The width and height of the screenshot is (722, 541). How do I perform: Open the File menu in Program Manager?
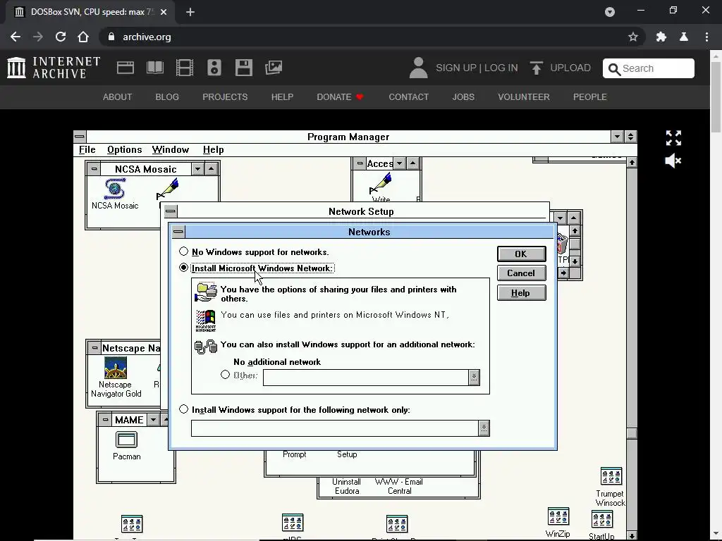[x=87, y=149]
